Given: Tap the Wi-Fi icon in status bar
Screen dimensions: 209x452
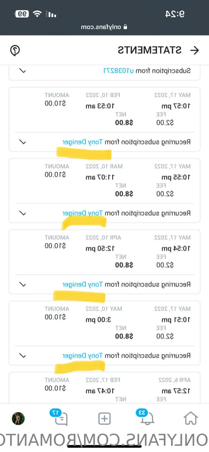Looking at the screenshot, I should [37, 13].
